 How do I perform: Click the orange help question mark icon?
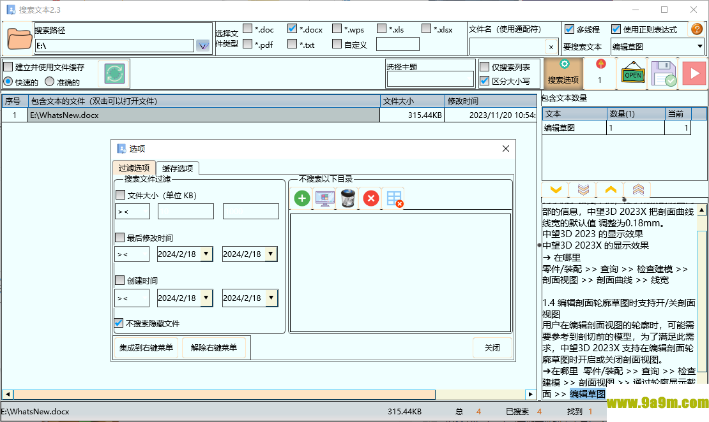tap(697, 29)
